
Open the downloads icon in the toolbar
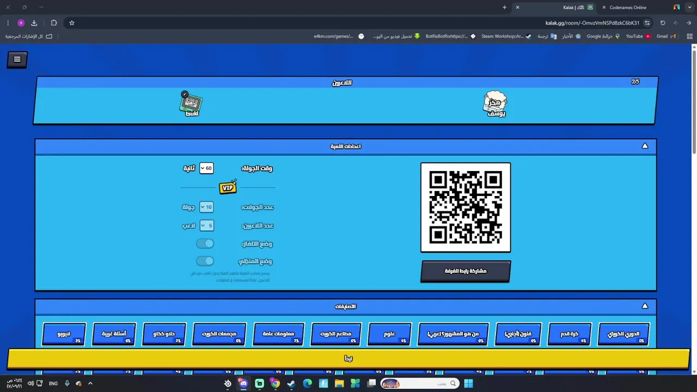[34, 23]
